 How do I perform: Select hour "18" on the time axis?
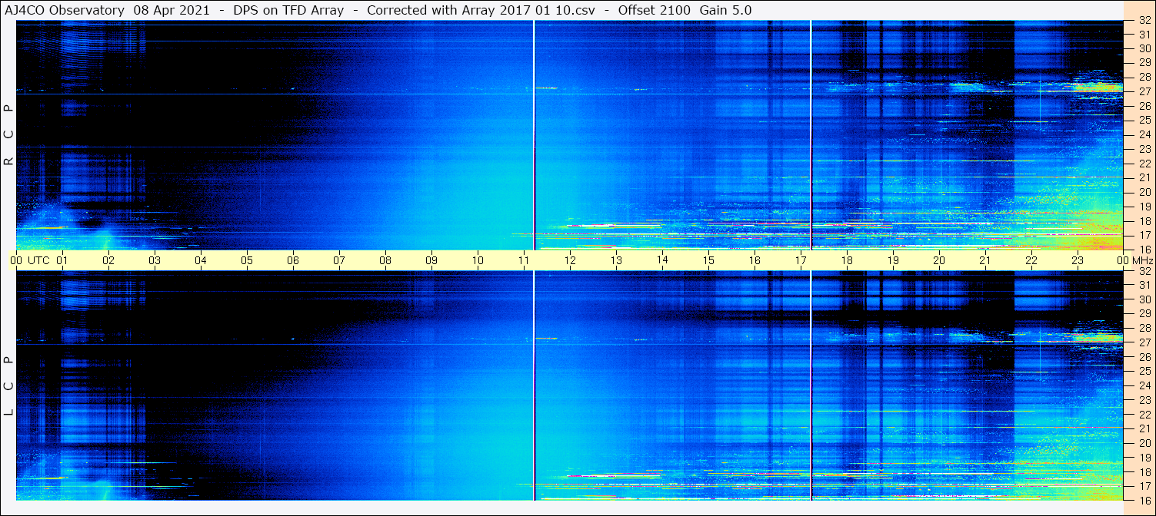pos(847,260)
